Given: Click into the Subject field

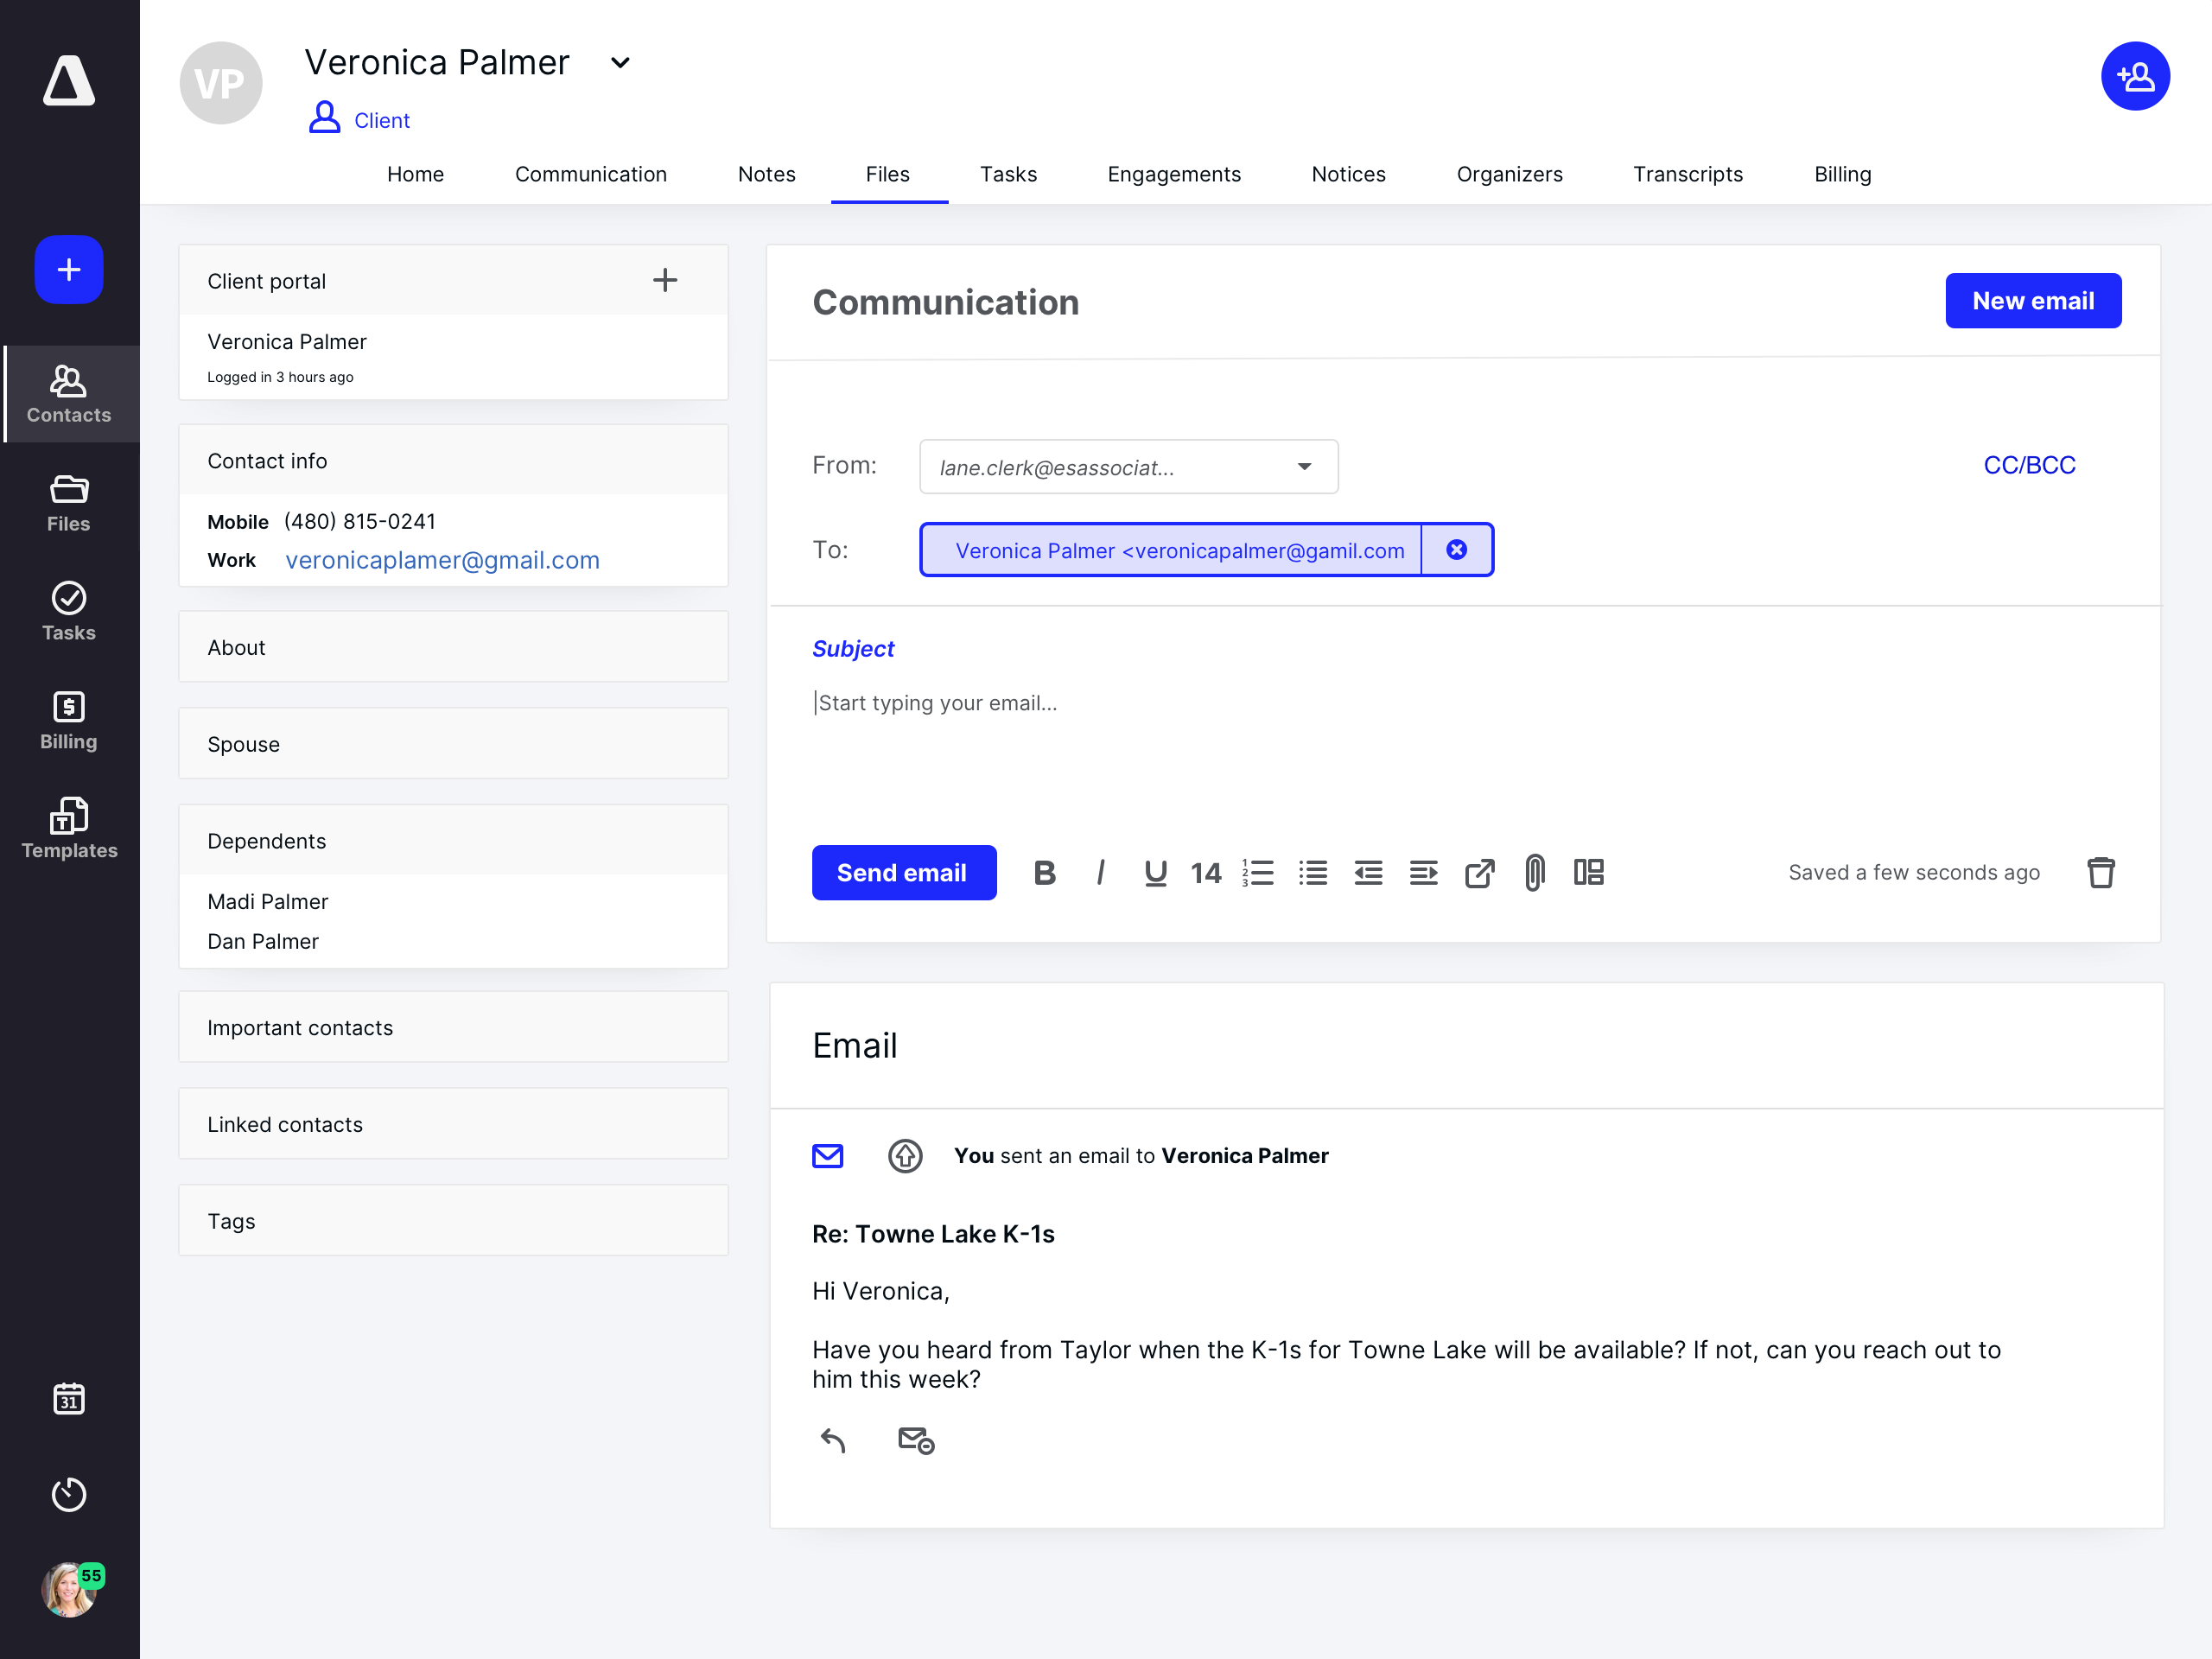Looking at the screenshot, I should [853, 648].
